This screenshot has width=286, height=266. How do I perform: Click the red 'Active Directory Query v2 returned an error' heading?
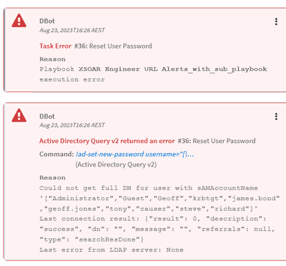pyautogui.click(x=107, y=141)
